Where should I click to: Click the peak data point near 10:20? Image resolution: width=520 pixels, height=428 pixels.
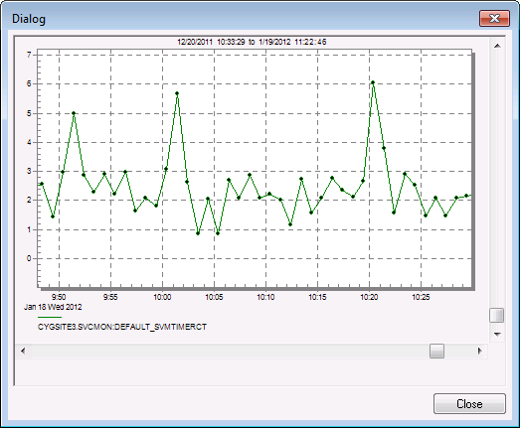pos(373,82)
